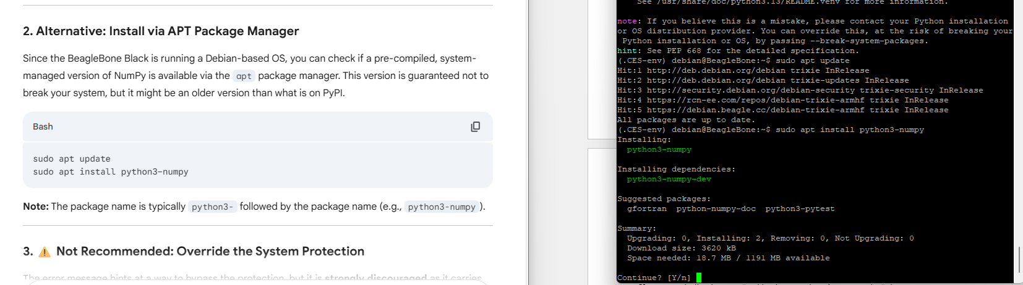Click "Hit:1 http://deb.debian.org/debian trixie InRelease" line
This screenshot has width=1023, height=285.
[743, 70]
